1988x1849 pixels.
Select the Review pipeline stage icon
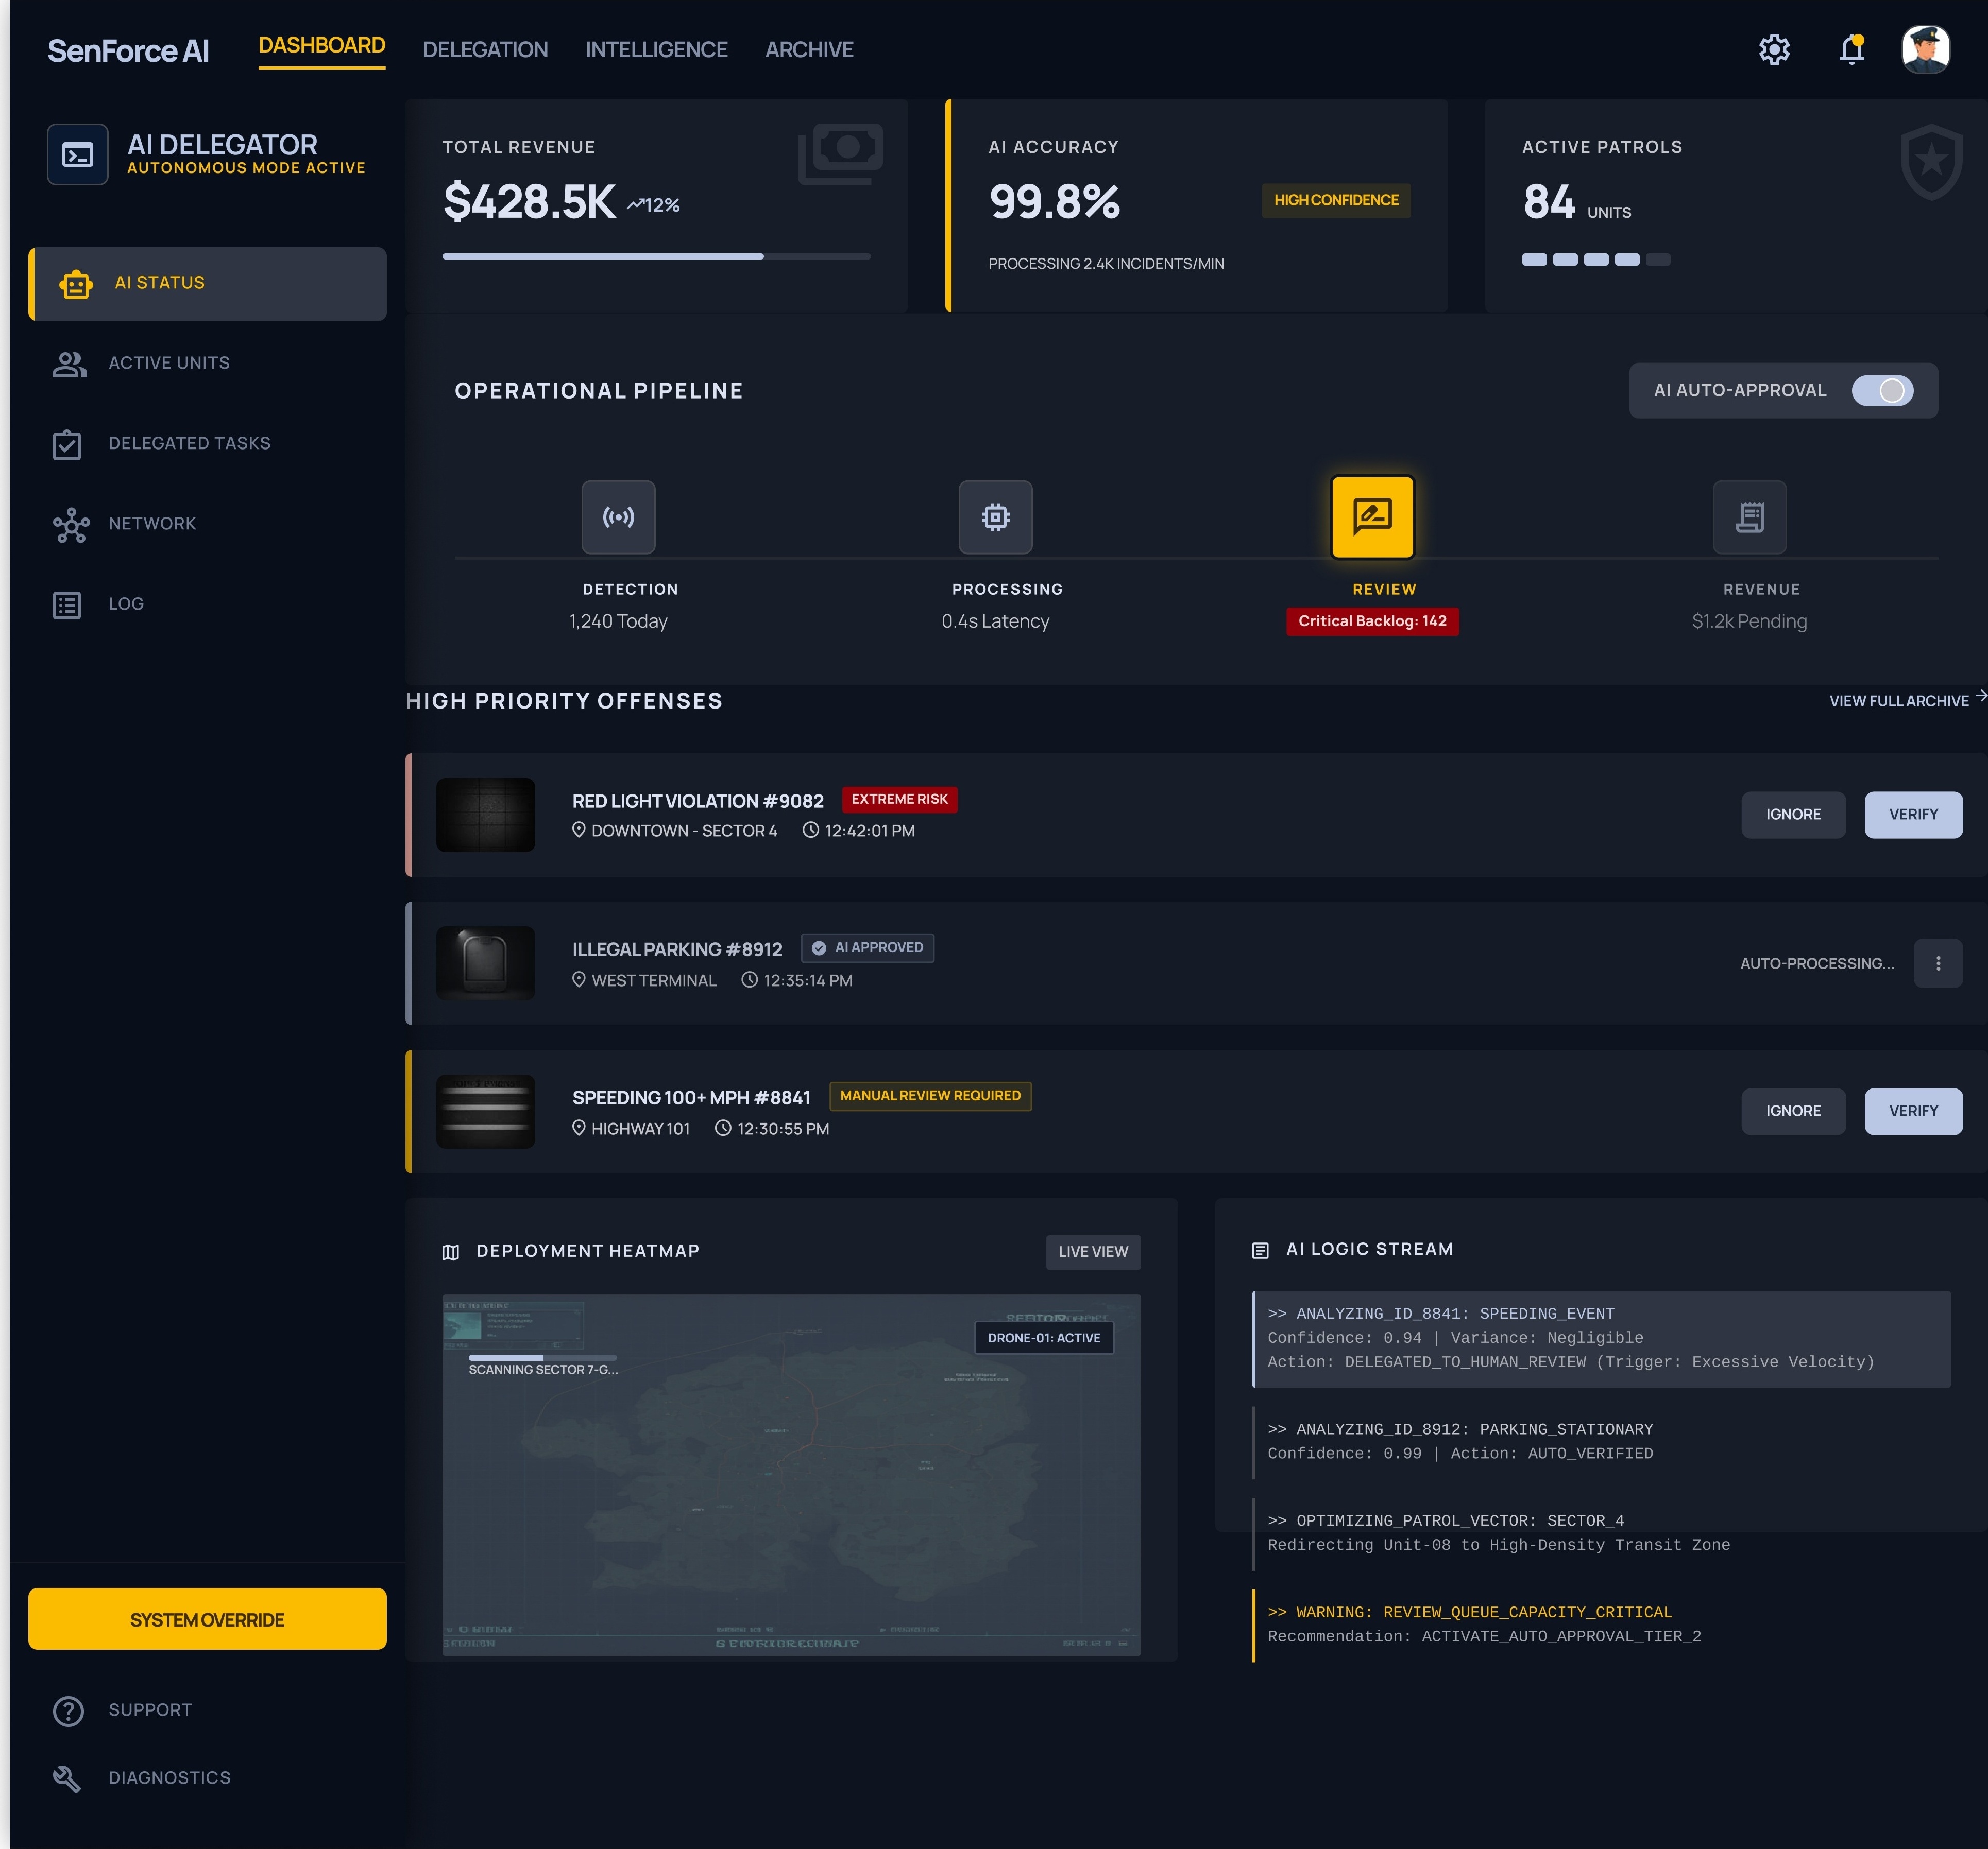1372,516
